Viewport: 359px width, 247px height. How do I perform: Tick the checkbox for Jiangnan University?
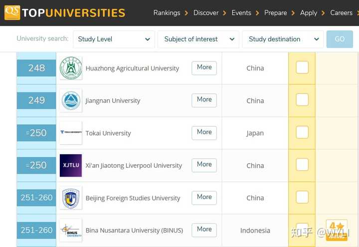(302, 100)
